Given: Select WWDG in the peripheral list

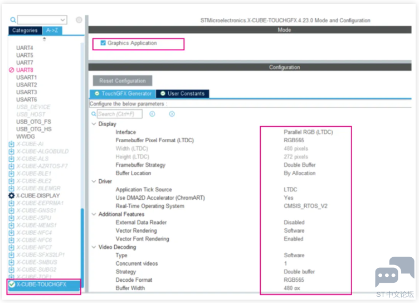Looking at the screenshot, I should (x=26, y=137).
